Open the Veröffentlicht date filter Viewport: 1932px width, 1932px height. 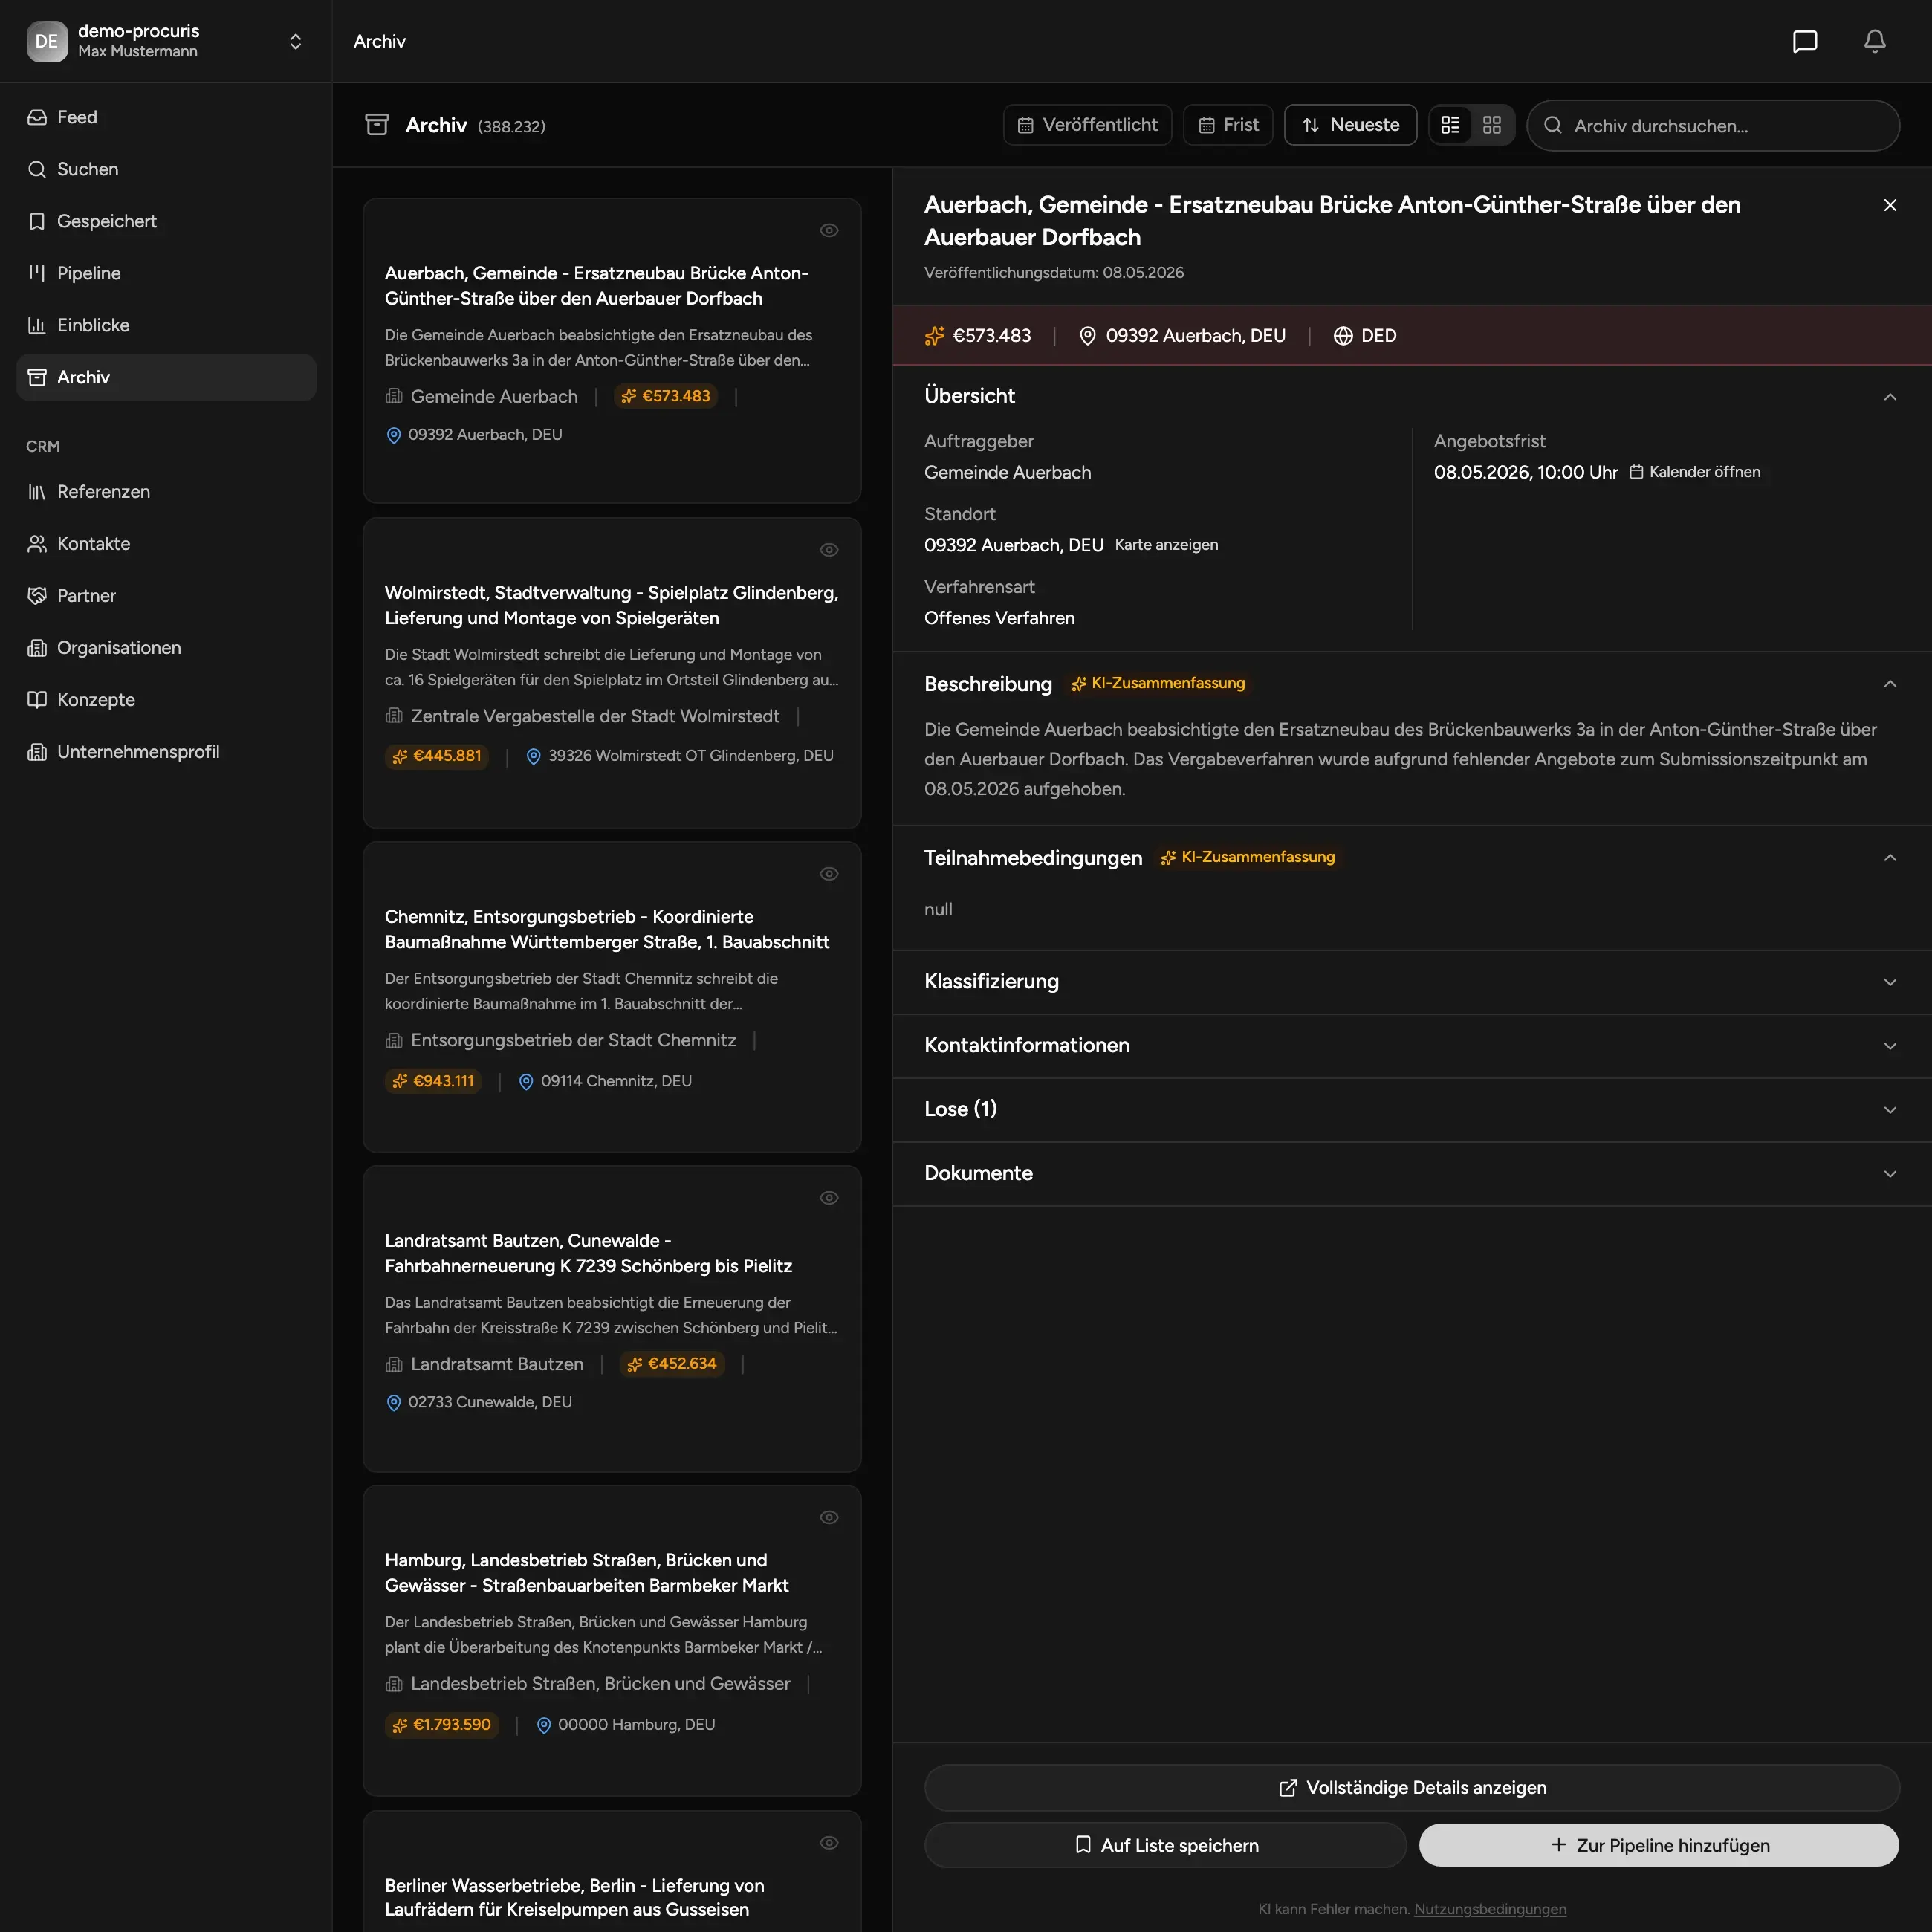coord(1087,125)
